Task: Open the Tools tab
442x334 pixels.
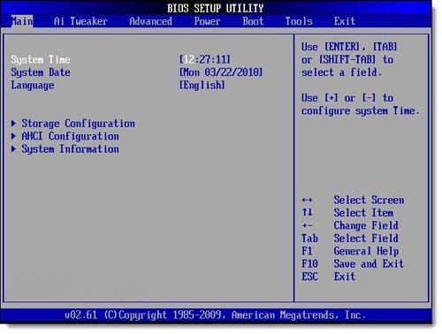Action: coord(299,21)
